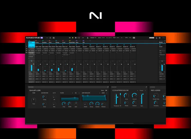Select the EQ plug-in on the Master channel
Screen dimensions: 191x139
[x=162, y=53]
